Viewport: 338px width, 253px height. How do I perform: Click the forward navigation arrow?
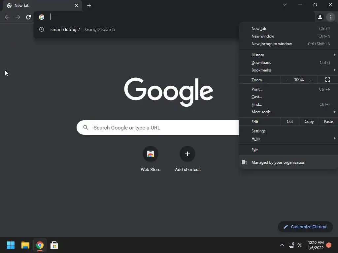(18, 17)
